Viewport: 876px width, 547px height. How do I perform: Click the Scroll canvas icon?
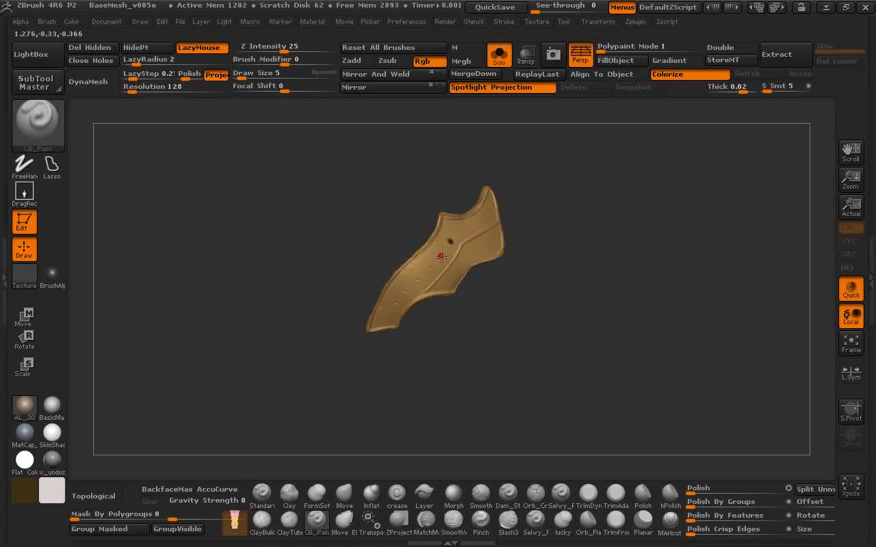pos(851,152)
